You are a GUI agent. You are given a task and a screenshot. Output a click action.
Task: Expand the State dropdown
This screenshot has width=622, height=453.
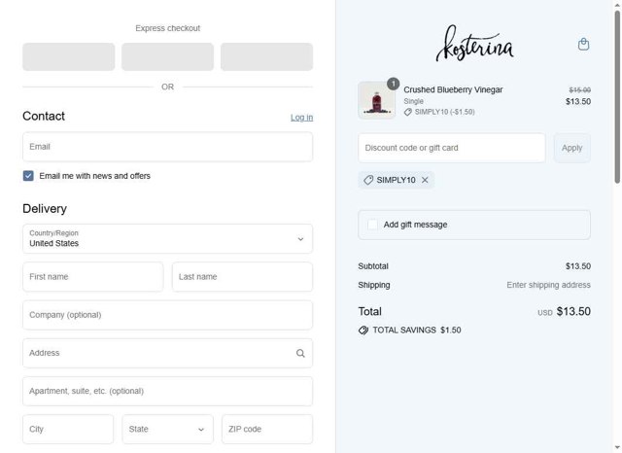(167, 430)
